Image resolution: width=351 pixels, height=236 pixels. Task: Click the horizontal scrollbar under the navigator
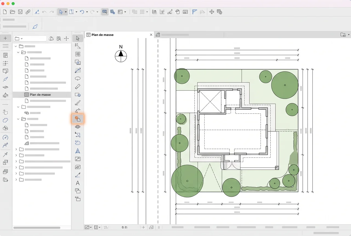[37, 228]
